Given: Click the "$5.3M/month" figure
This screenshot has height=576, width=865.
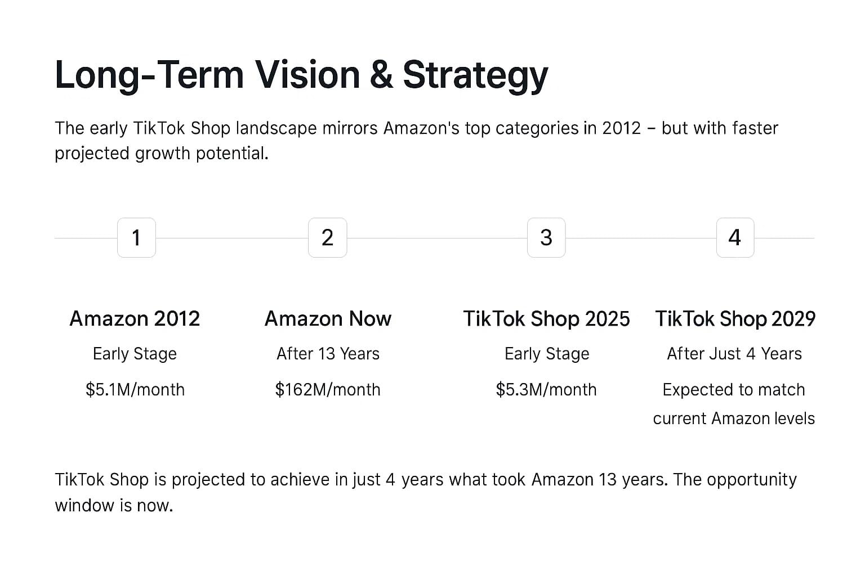Looking at the screenshot, I should [546, 390].
